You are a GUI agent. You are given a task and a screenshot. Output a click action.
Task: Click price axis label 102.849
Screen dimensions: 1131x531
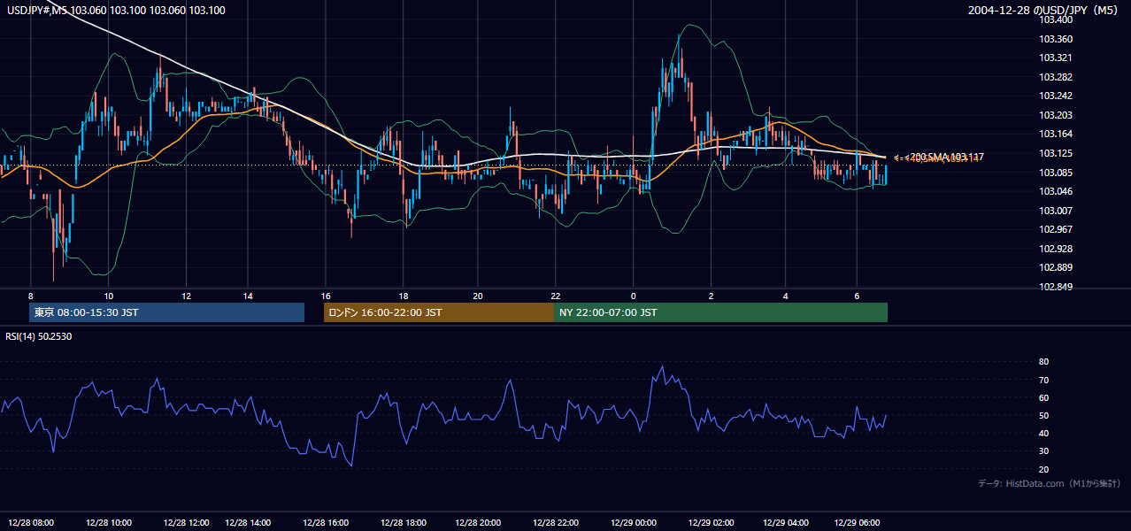tap(1056, 287)
